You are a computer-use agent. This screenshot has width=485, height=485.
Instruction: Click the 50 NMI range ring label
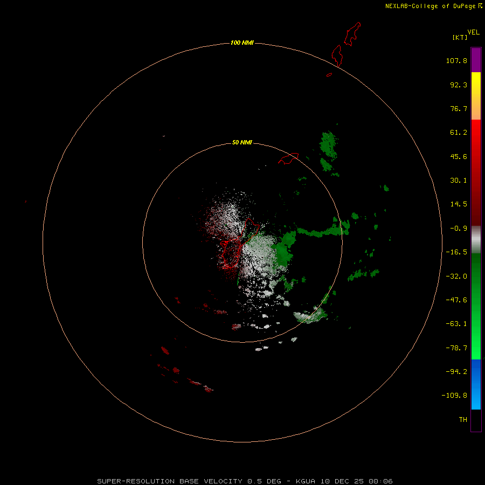coord(242,142)
